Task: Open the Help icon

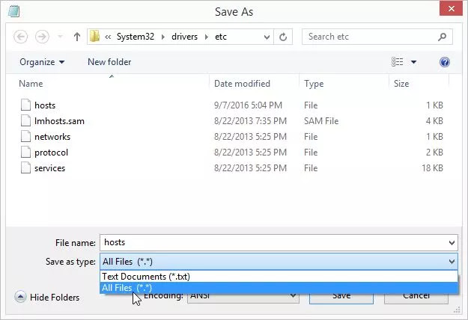Action: point(445,62)
